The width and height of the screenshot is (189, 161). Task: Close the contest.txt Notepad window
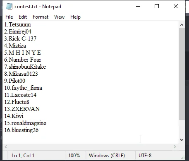pos(176,6)
